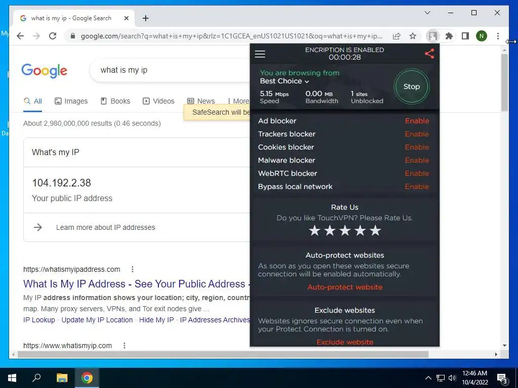Open the taskbar clock and date
The height and width of the screenshot is (388, 518).
pos(474,378)
